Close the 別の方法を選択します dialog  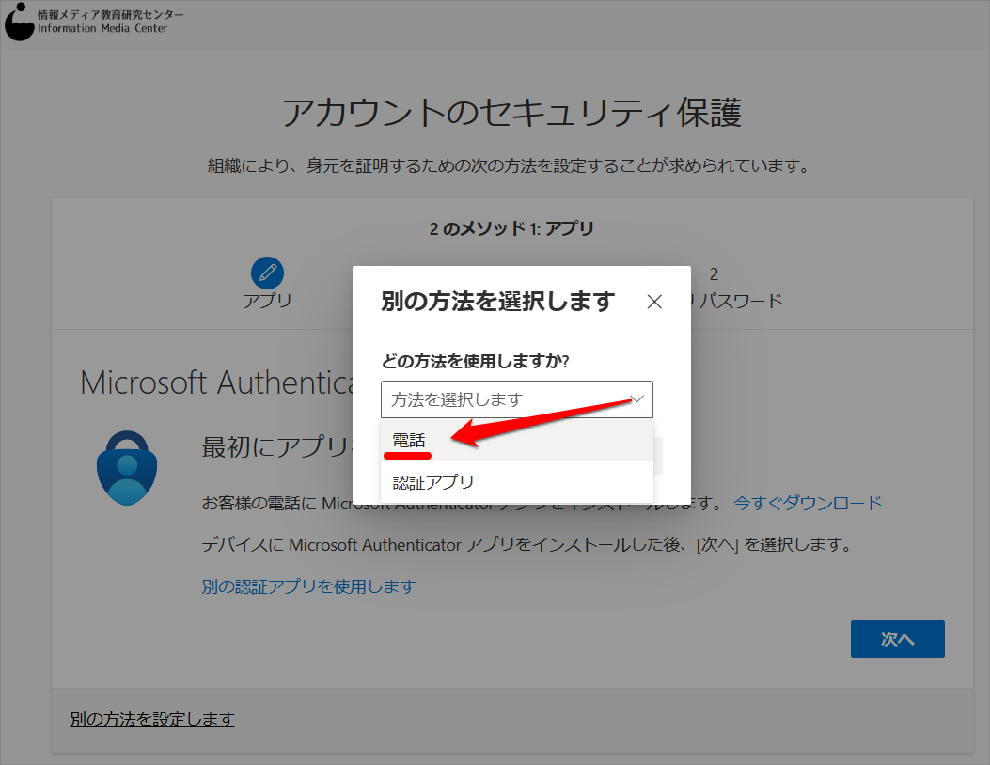654,302
